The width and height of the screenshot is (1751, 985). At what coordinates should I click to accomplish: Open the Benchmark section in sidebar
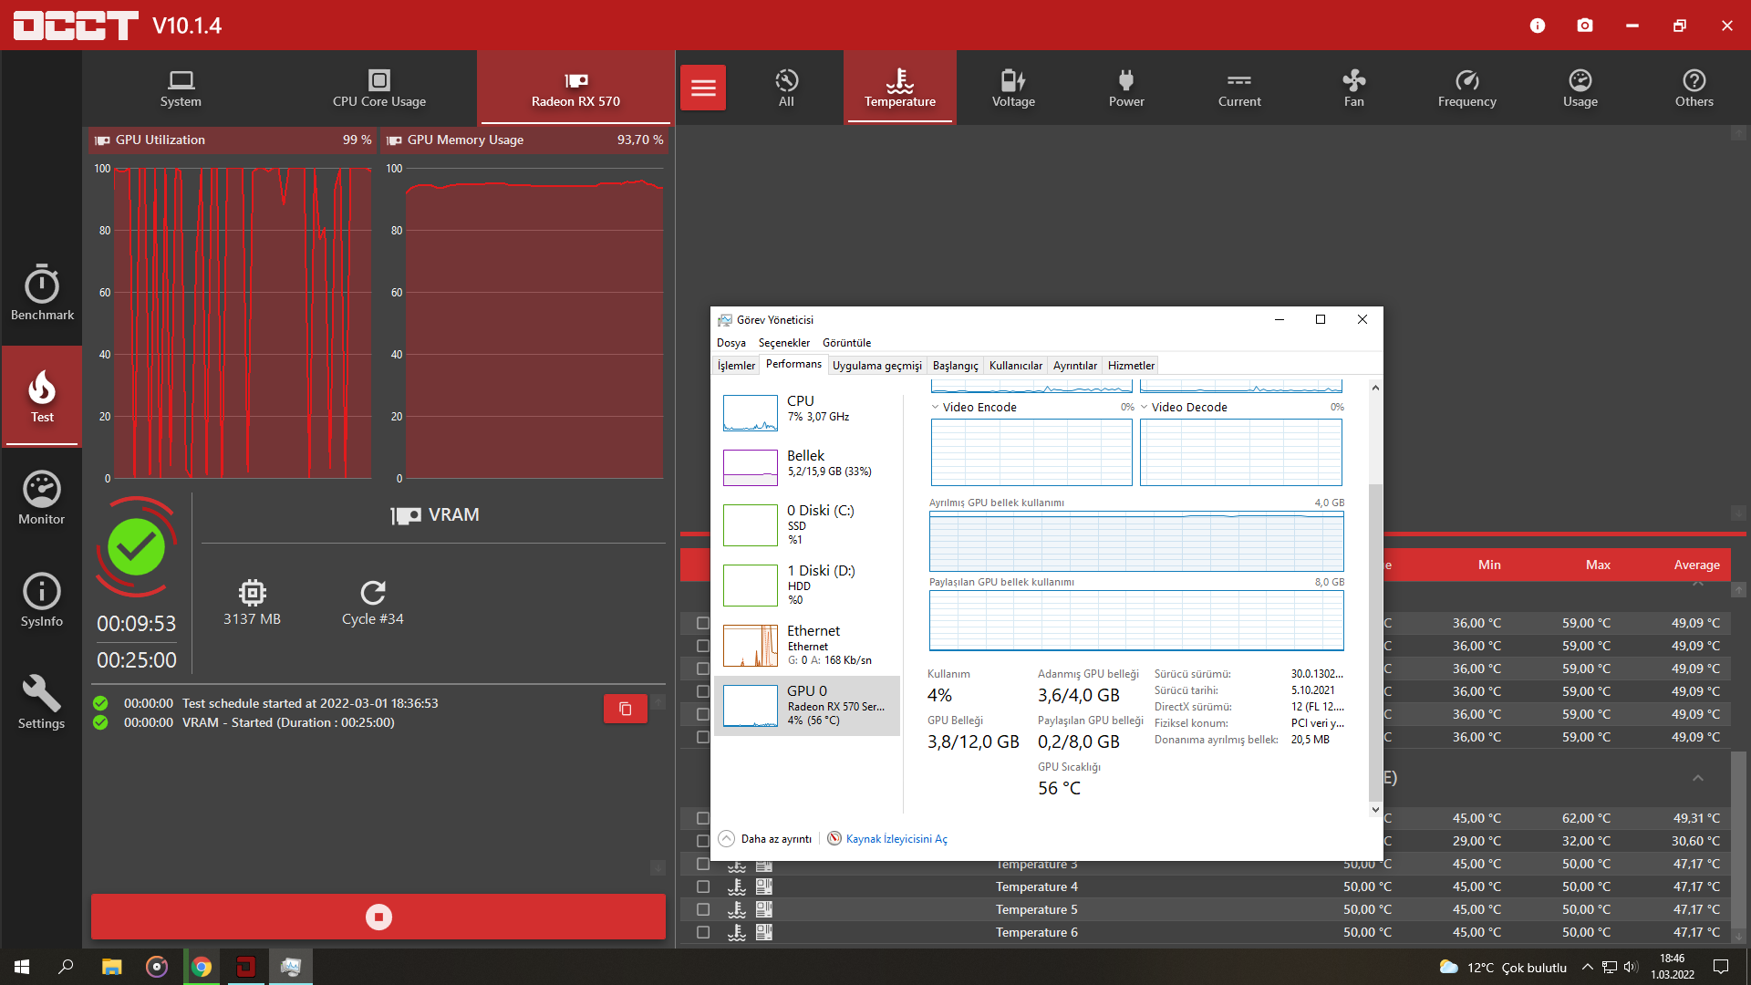(x=42, y=294)
